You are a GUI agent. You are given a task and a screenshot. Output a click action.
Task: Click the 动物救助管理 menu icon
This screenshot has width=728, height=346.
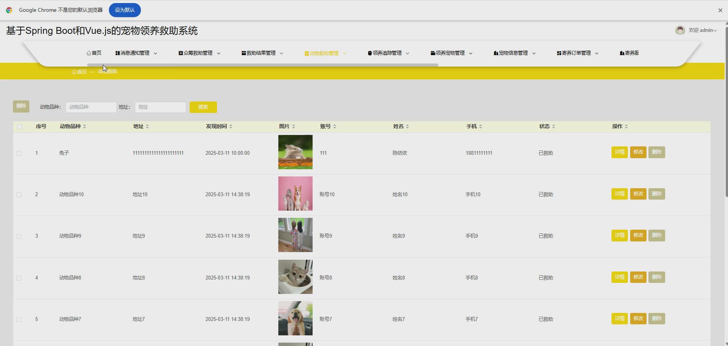click(307, 54)
